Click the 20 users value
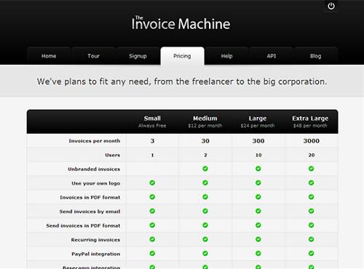This screenshot has width=364, height=269. coord(312,155)
